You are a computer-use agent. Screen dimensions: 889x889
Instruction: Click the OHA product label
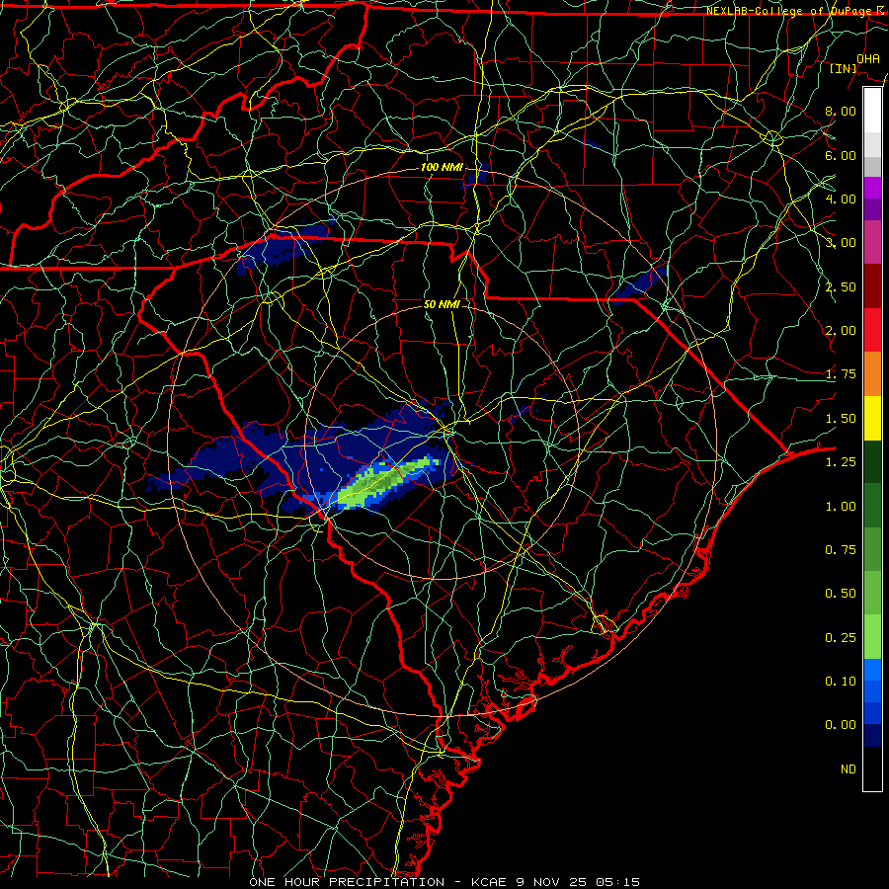click(x=867, y=58)
